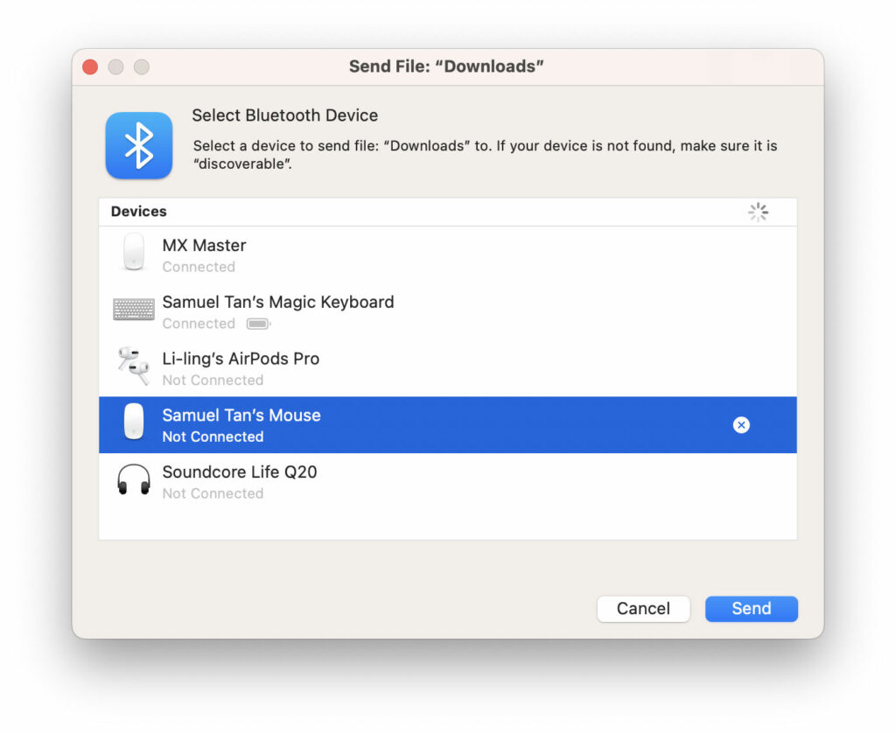Remove Samuel Tan's Mouse via the X icon
Viewport: 896px width, 734px height.
741,425
